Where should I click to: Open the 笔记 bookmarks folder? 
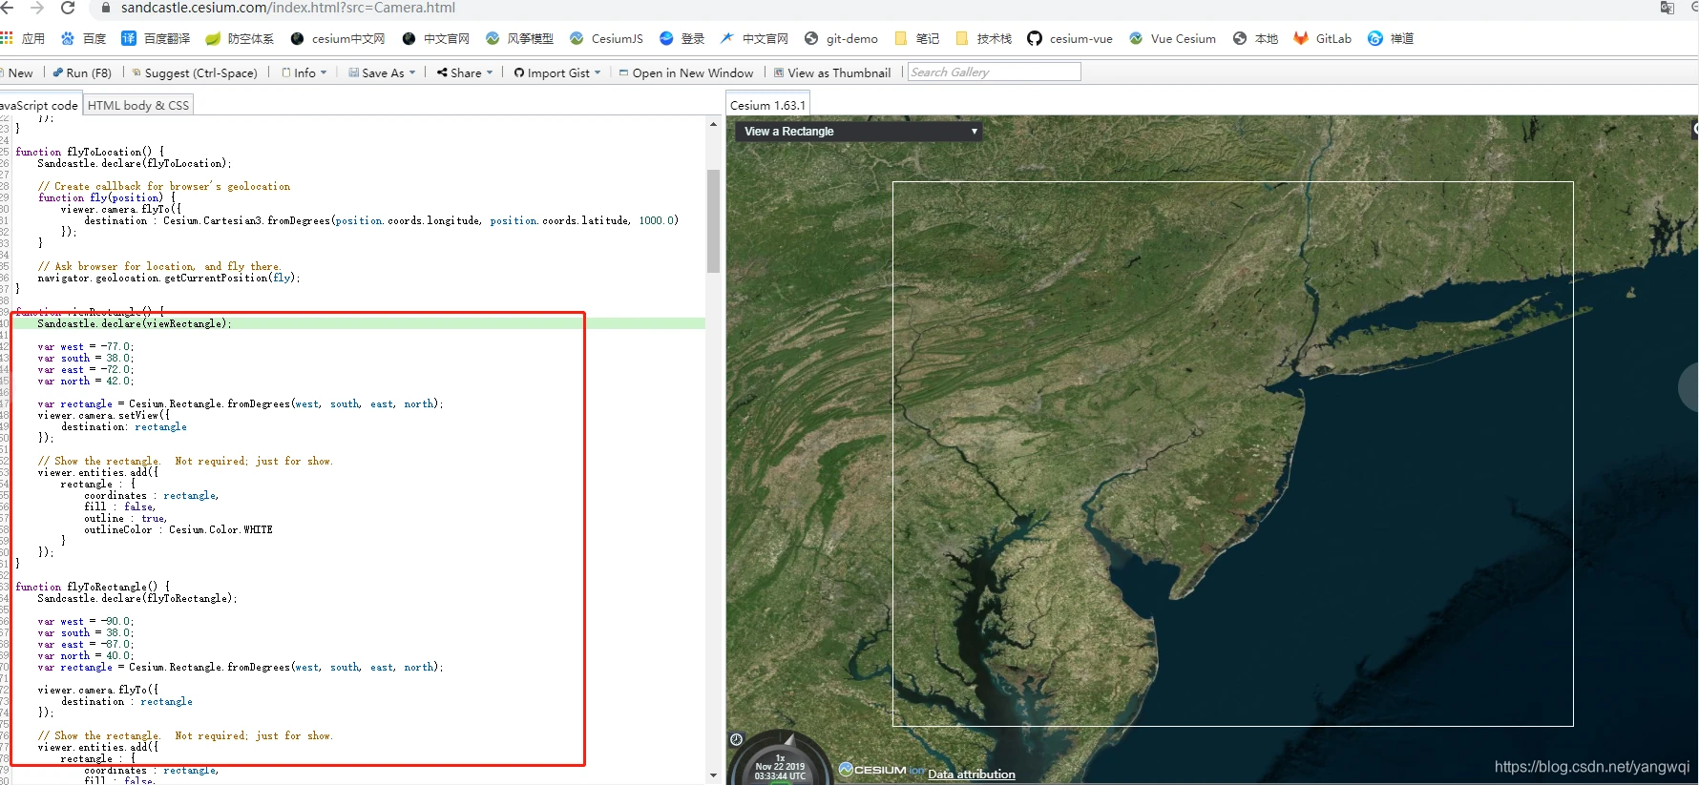click(x=916, y=38)
